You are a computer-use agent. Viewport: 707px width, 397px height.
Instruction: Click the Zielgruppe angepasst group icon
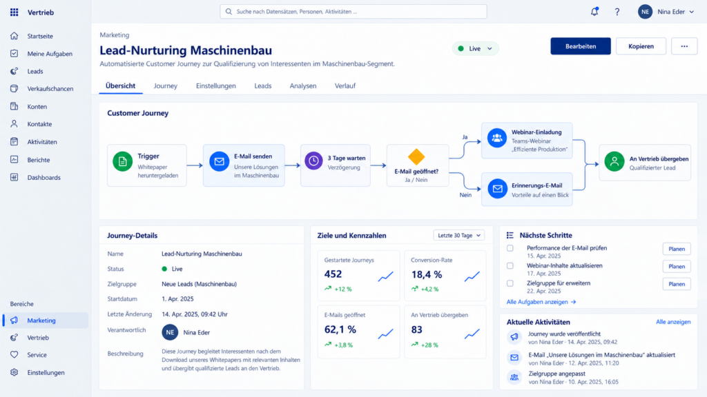tap(514, 377)
